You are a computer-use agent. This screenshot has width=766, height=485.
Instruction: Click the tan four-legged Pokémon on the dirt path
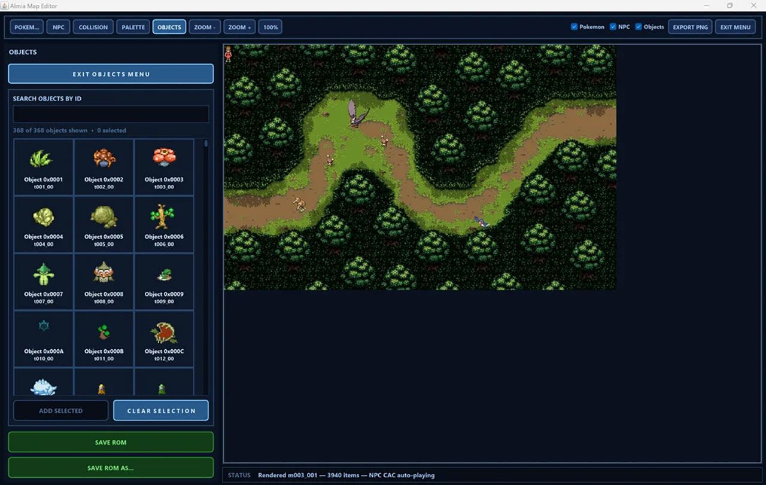click(x=299, y=204)
